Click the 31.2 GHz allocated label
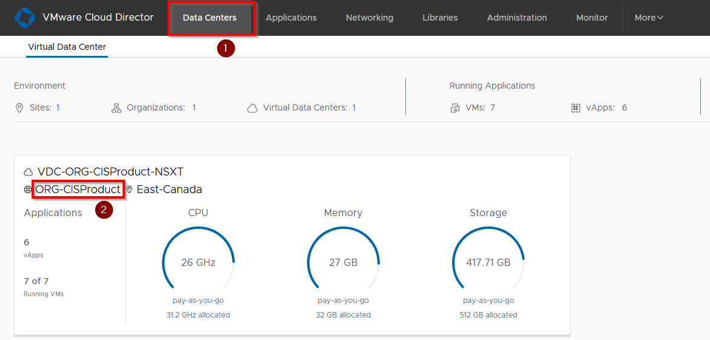Screen dimensions: 710x340 click(198, 314)
